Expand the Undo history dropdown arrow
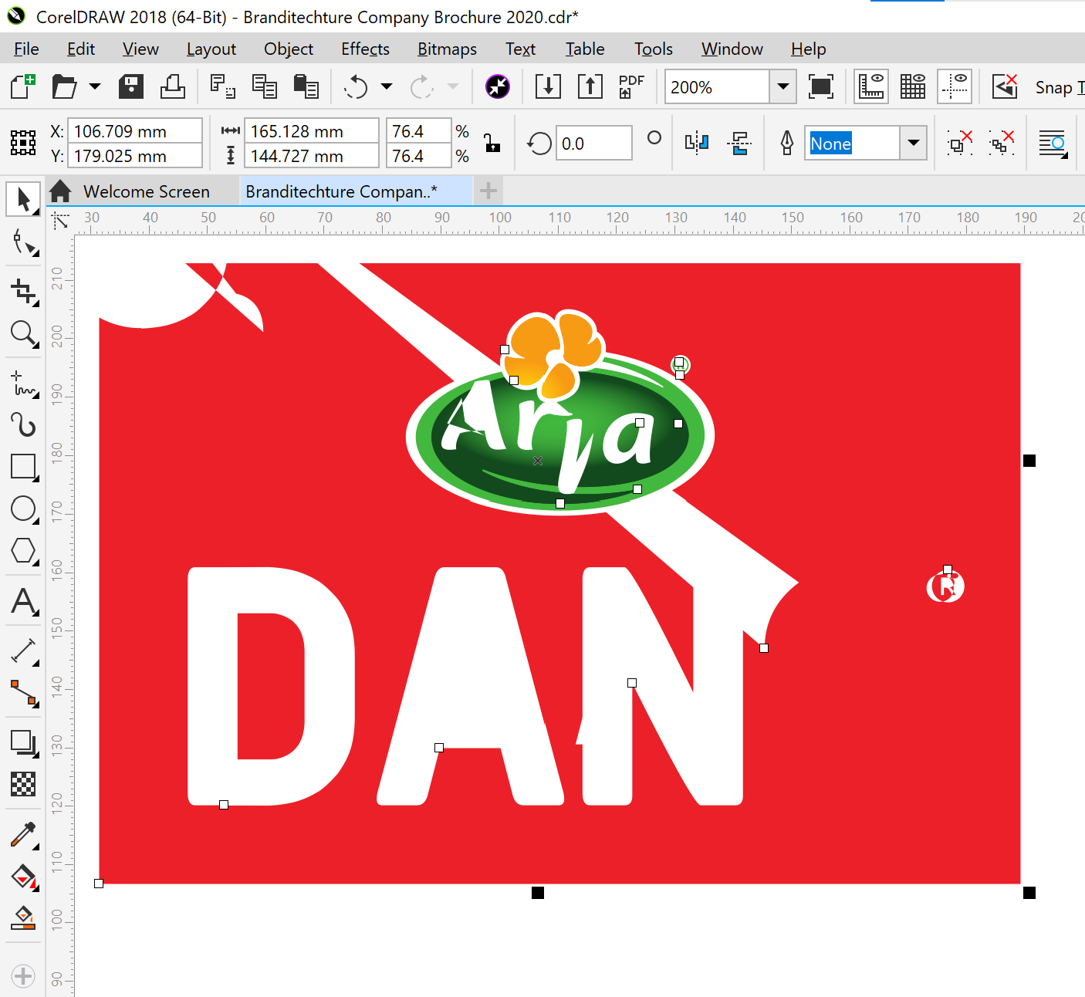This screenshot has height=997, width=1085. (x=387, y=86)
